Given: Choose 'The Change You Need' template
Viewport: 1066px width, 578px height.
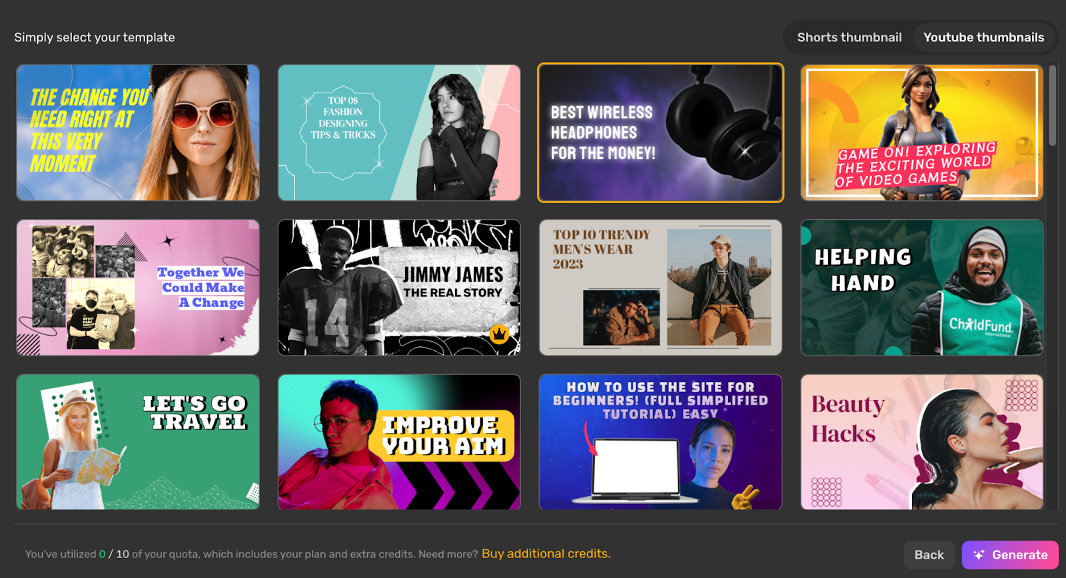Looking at the screenshot, I should pos(138,133).
